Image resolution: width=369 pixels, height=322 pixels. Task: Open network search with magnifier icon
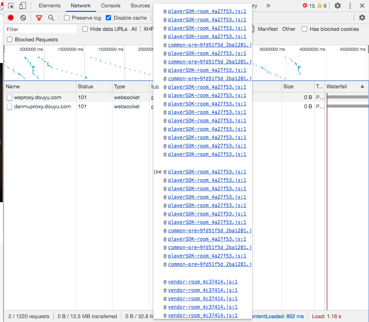[51, 18]
